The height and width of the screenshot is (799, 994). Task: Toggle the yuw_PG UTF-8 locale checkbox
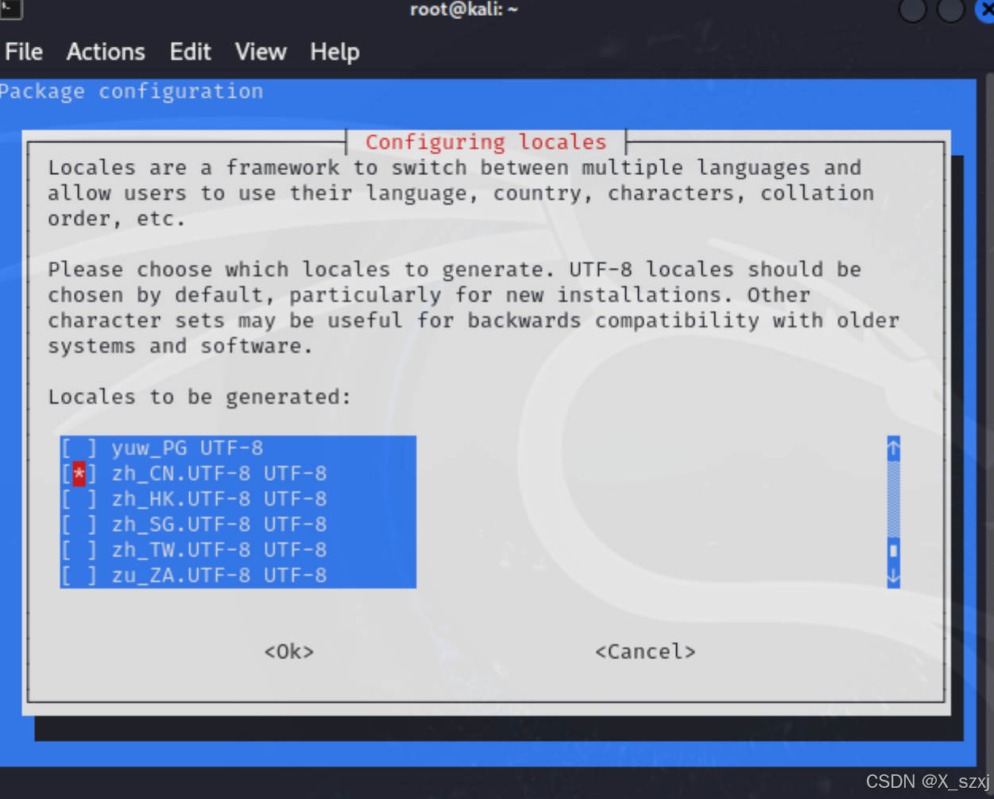79,448
